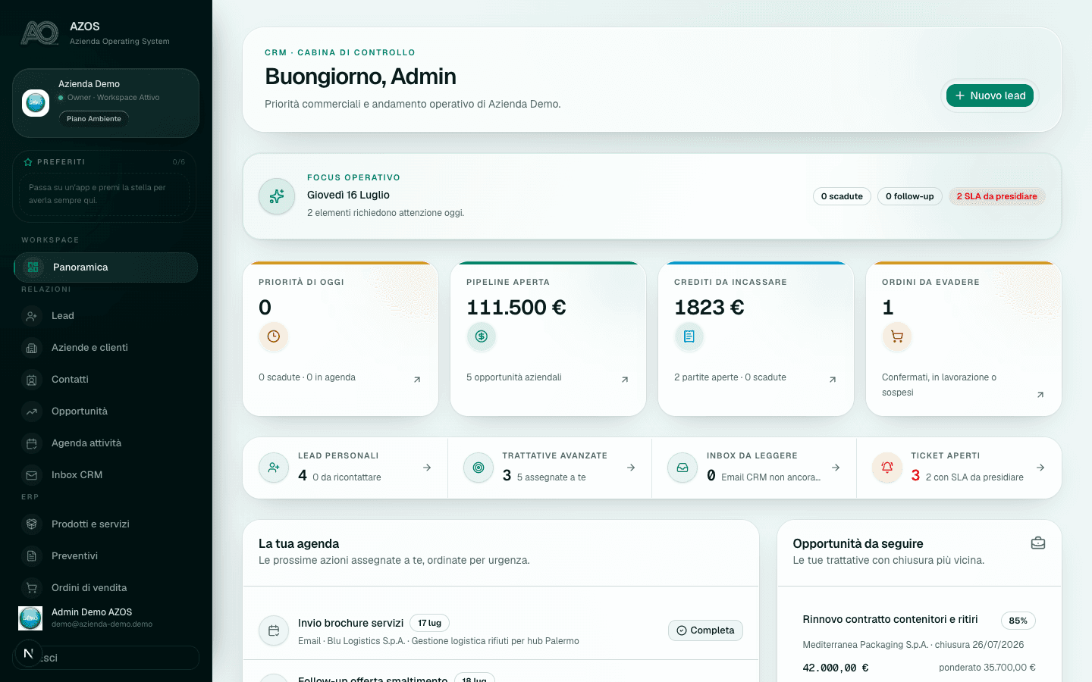This screenshot has width=1092, height=682.
Task: Open Ordini da evadere arrow link
Action: pos(1040,395)
